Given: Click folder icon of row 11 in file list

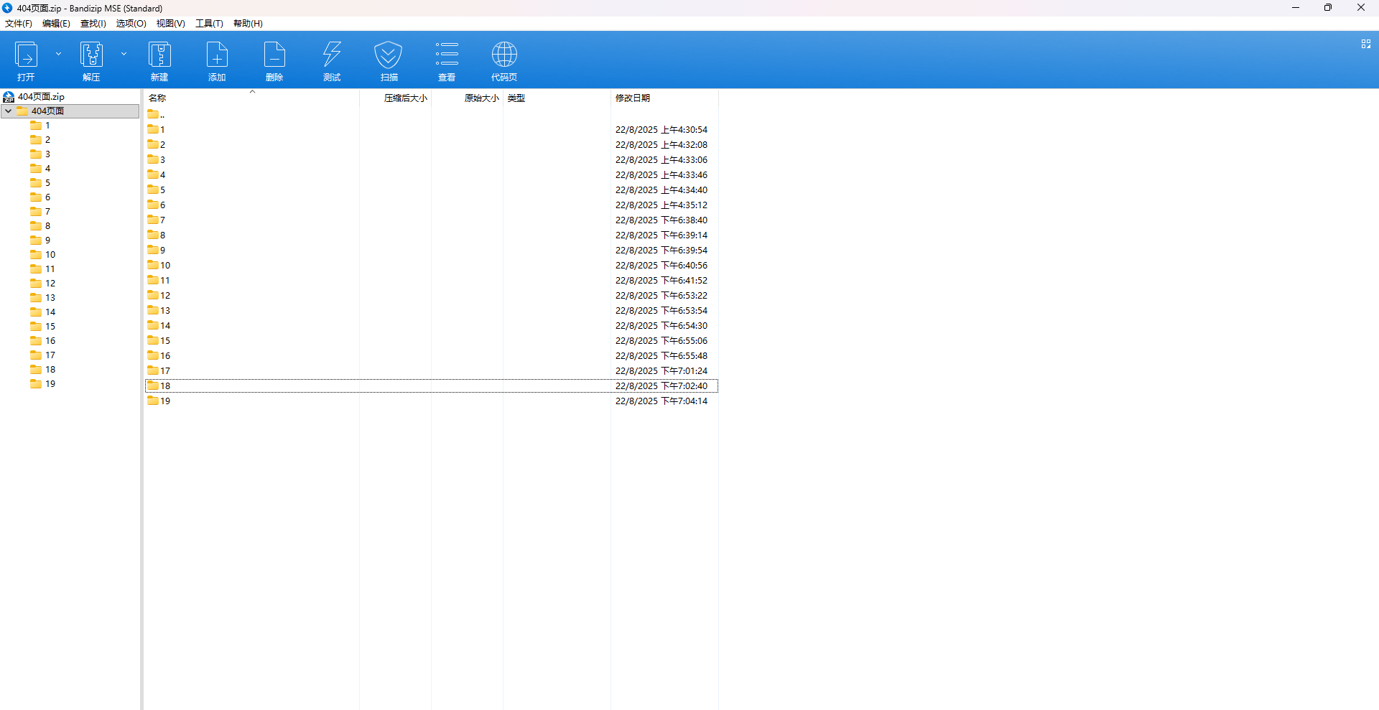Looking at the screenshot, I should coord(153,280).
